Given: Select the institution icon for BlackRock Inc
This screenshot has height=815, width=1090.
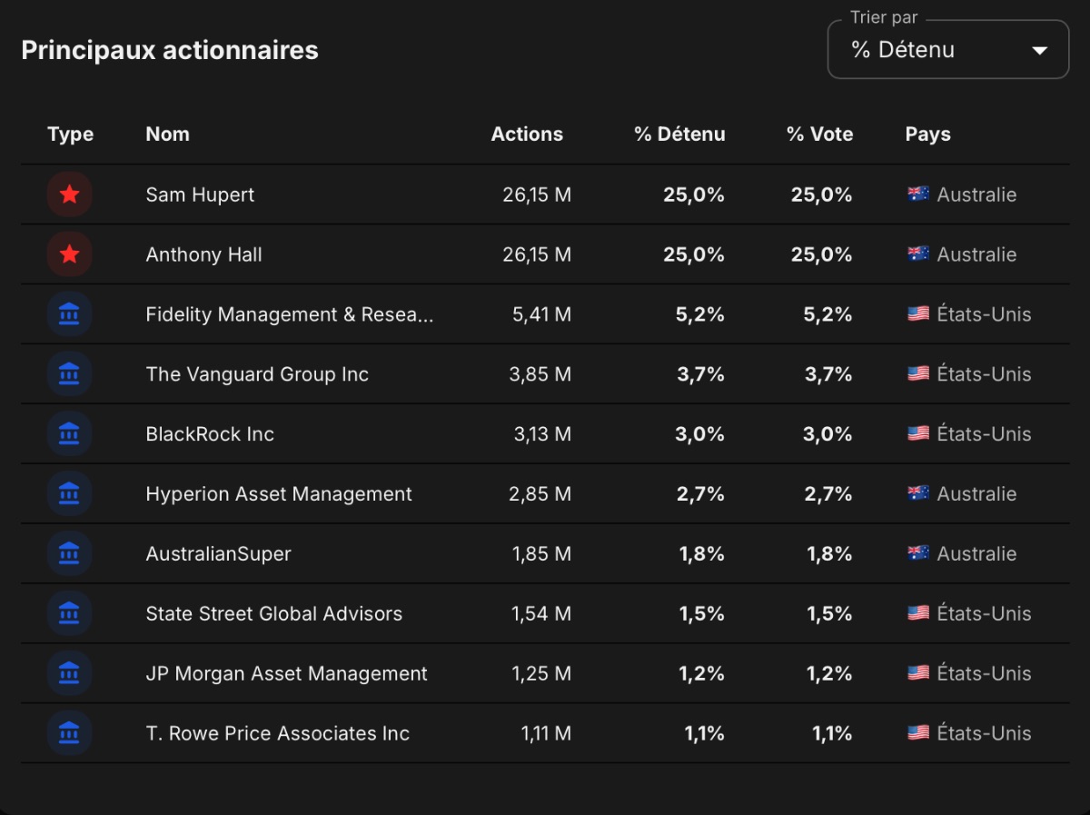Looking at the screenshot, I should [x=70, y=434].
